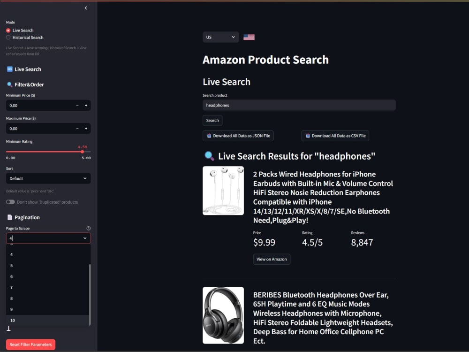The width and height of the screenshot is (469, 352).
Task: Download All Data as CSV File
Action: click(335, 136)
